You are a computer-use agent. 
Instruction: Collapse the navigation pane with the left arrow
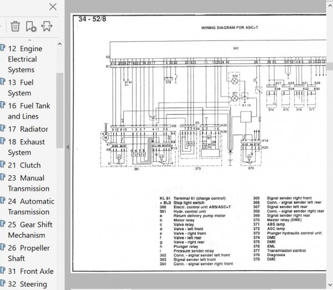[x=68, y=147]
